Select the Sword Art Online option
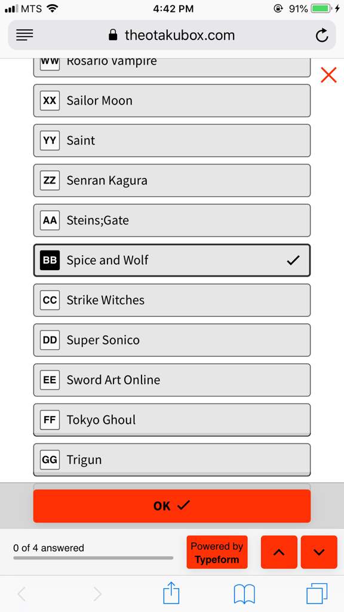Image resolution: width=344 pixels, height=612 pixels. (x=172, y=380)
